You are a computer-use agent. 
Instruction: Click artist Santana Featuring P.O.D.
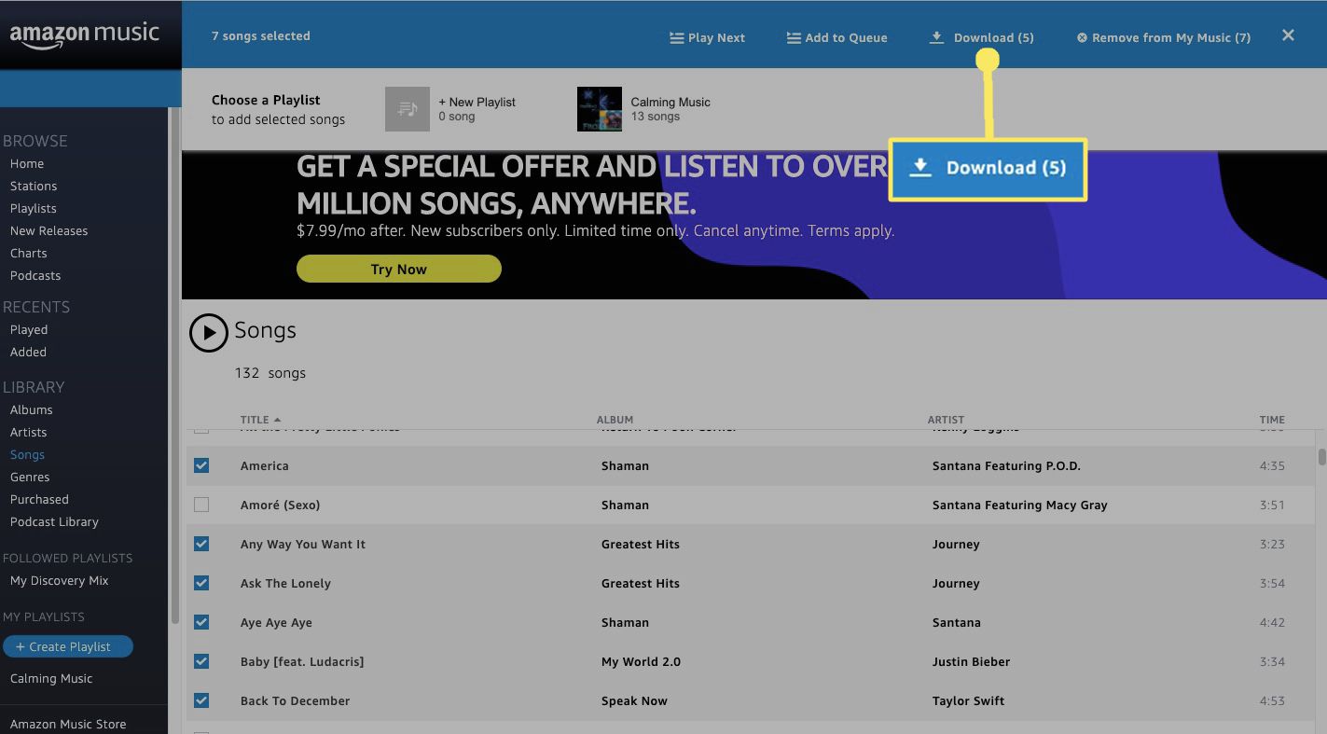[1006, 465]
